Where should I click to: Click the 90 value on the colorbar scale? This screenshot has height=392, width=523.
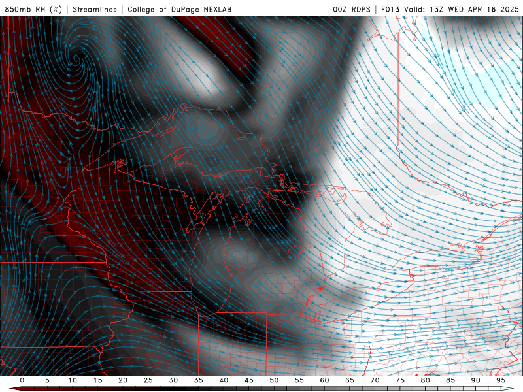(x=476, y=380)
